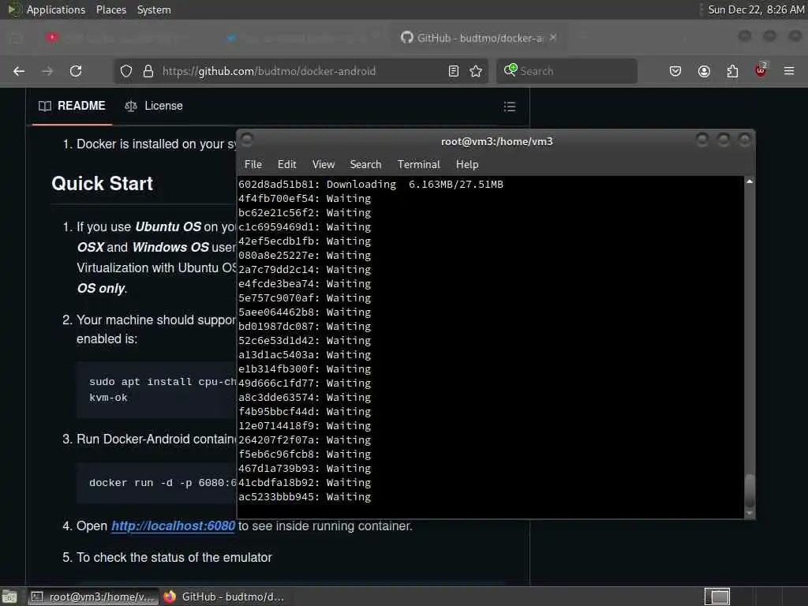Click show desktop icon in bottom panel
The width and height of the screenshot is (808, 606).
coord(9,597)
